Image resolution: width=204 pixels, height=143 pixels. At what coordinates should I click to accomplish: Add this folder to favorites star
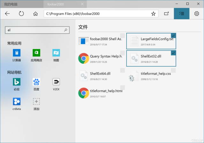[153, 14]
